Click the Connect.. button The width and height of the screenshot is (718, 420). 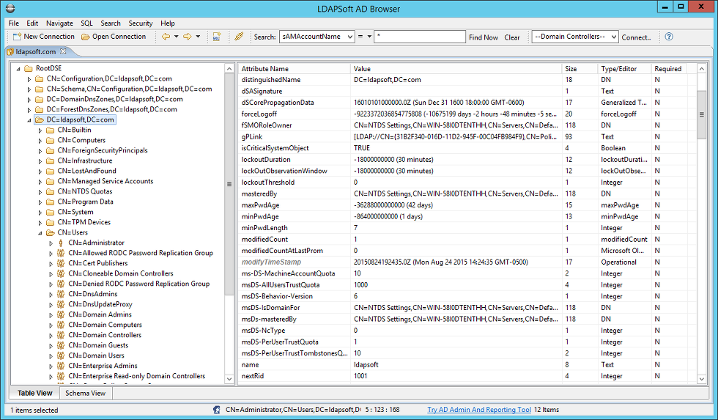[x=636, y=37]
